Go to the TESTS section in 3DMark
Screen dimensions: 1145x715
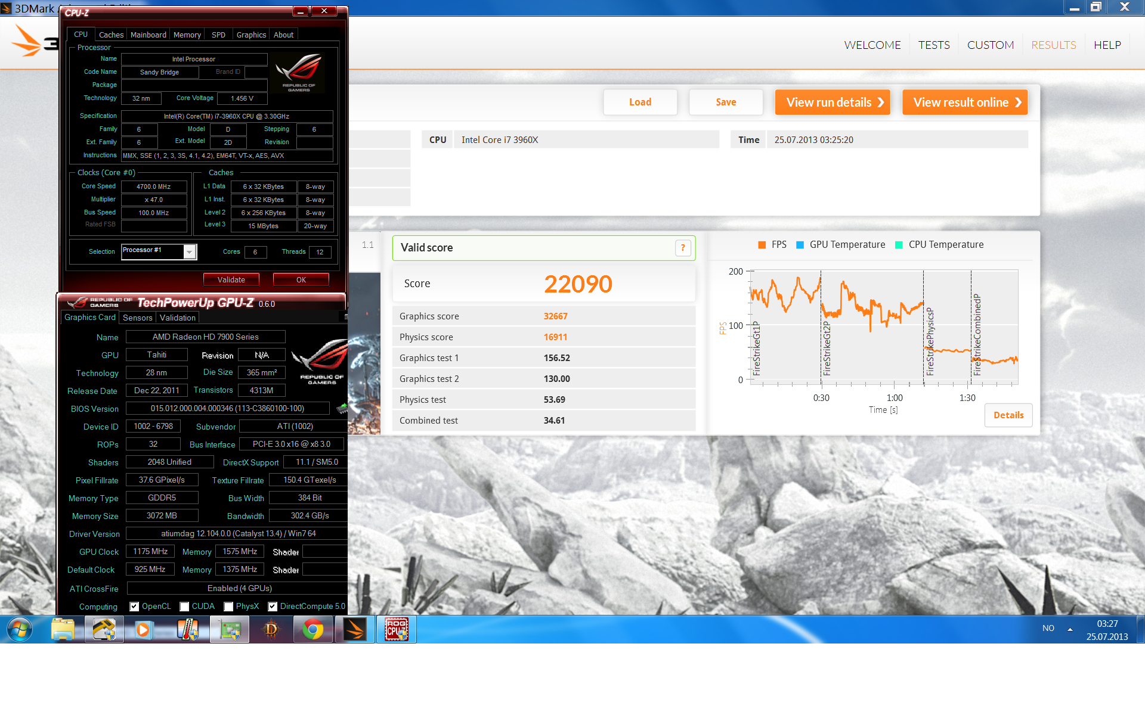(x=934, y=45)
